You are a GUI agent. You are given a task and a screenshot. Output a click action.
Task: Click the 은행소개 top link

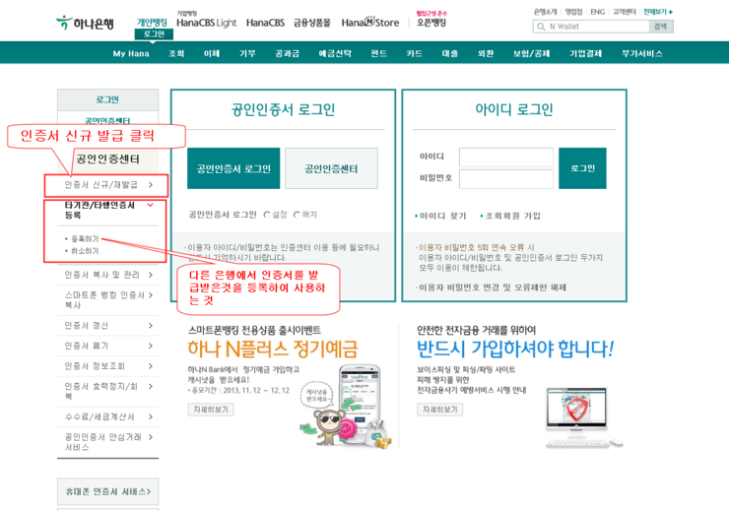[546, 12]
